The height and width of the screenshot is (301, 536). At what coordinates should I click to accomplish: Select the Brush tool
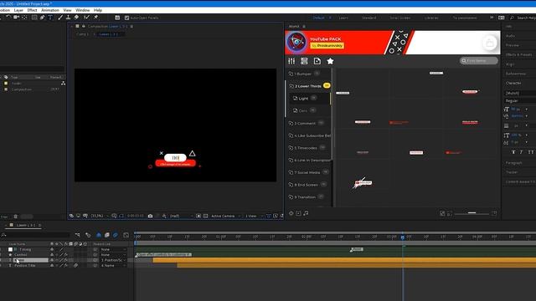point(60,17)
